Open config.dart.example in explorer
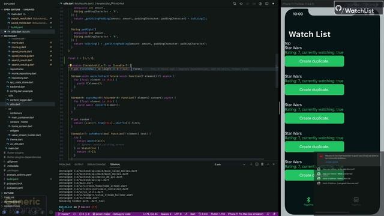The width and height of the screenshot is (384, 216). tap(22, 91)
